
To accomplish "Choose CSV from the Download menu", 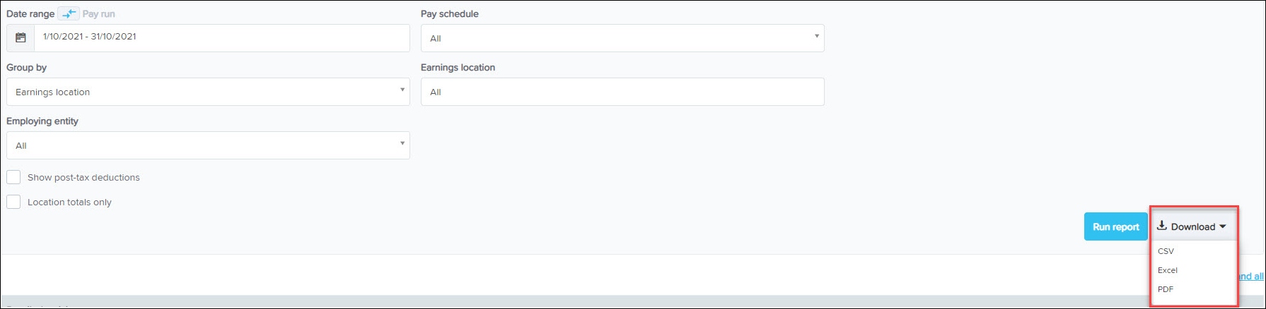I will tap(1166, 251).
